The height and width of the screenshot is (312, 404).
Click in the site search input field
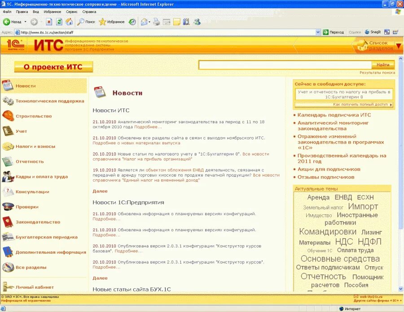click(285, 65)
